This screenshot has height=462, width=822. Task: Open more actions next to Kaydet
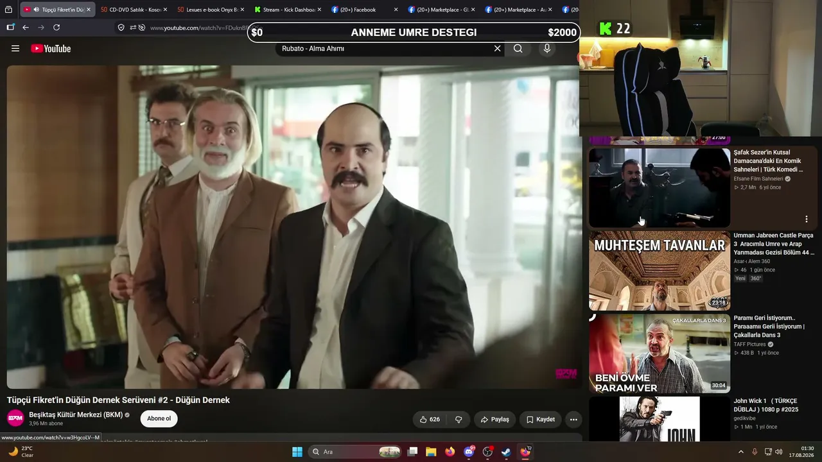573,420
